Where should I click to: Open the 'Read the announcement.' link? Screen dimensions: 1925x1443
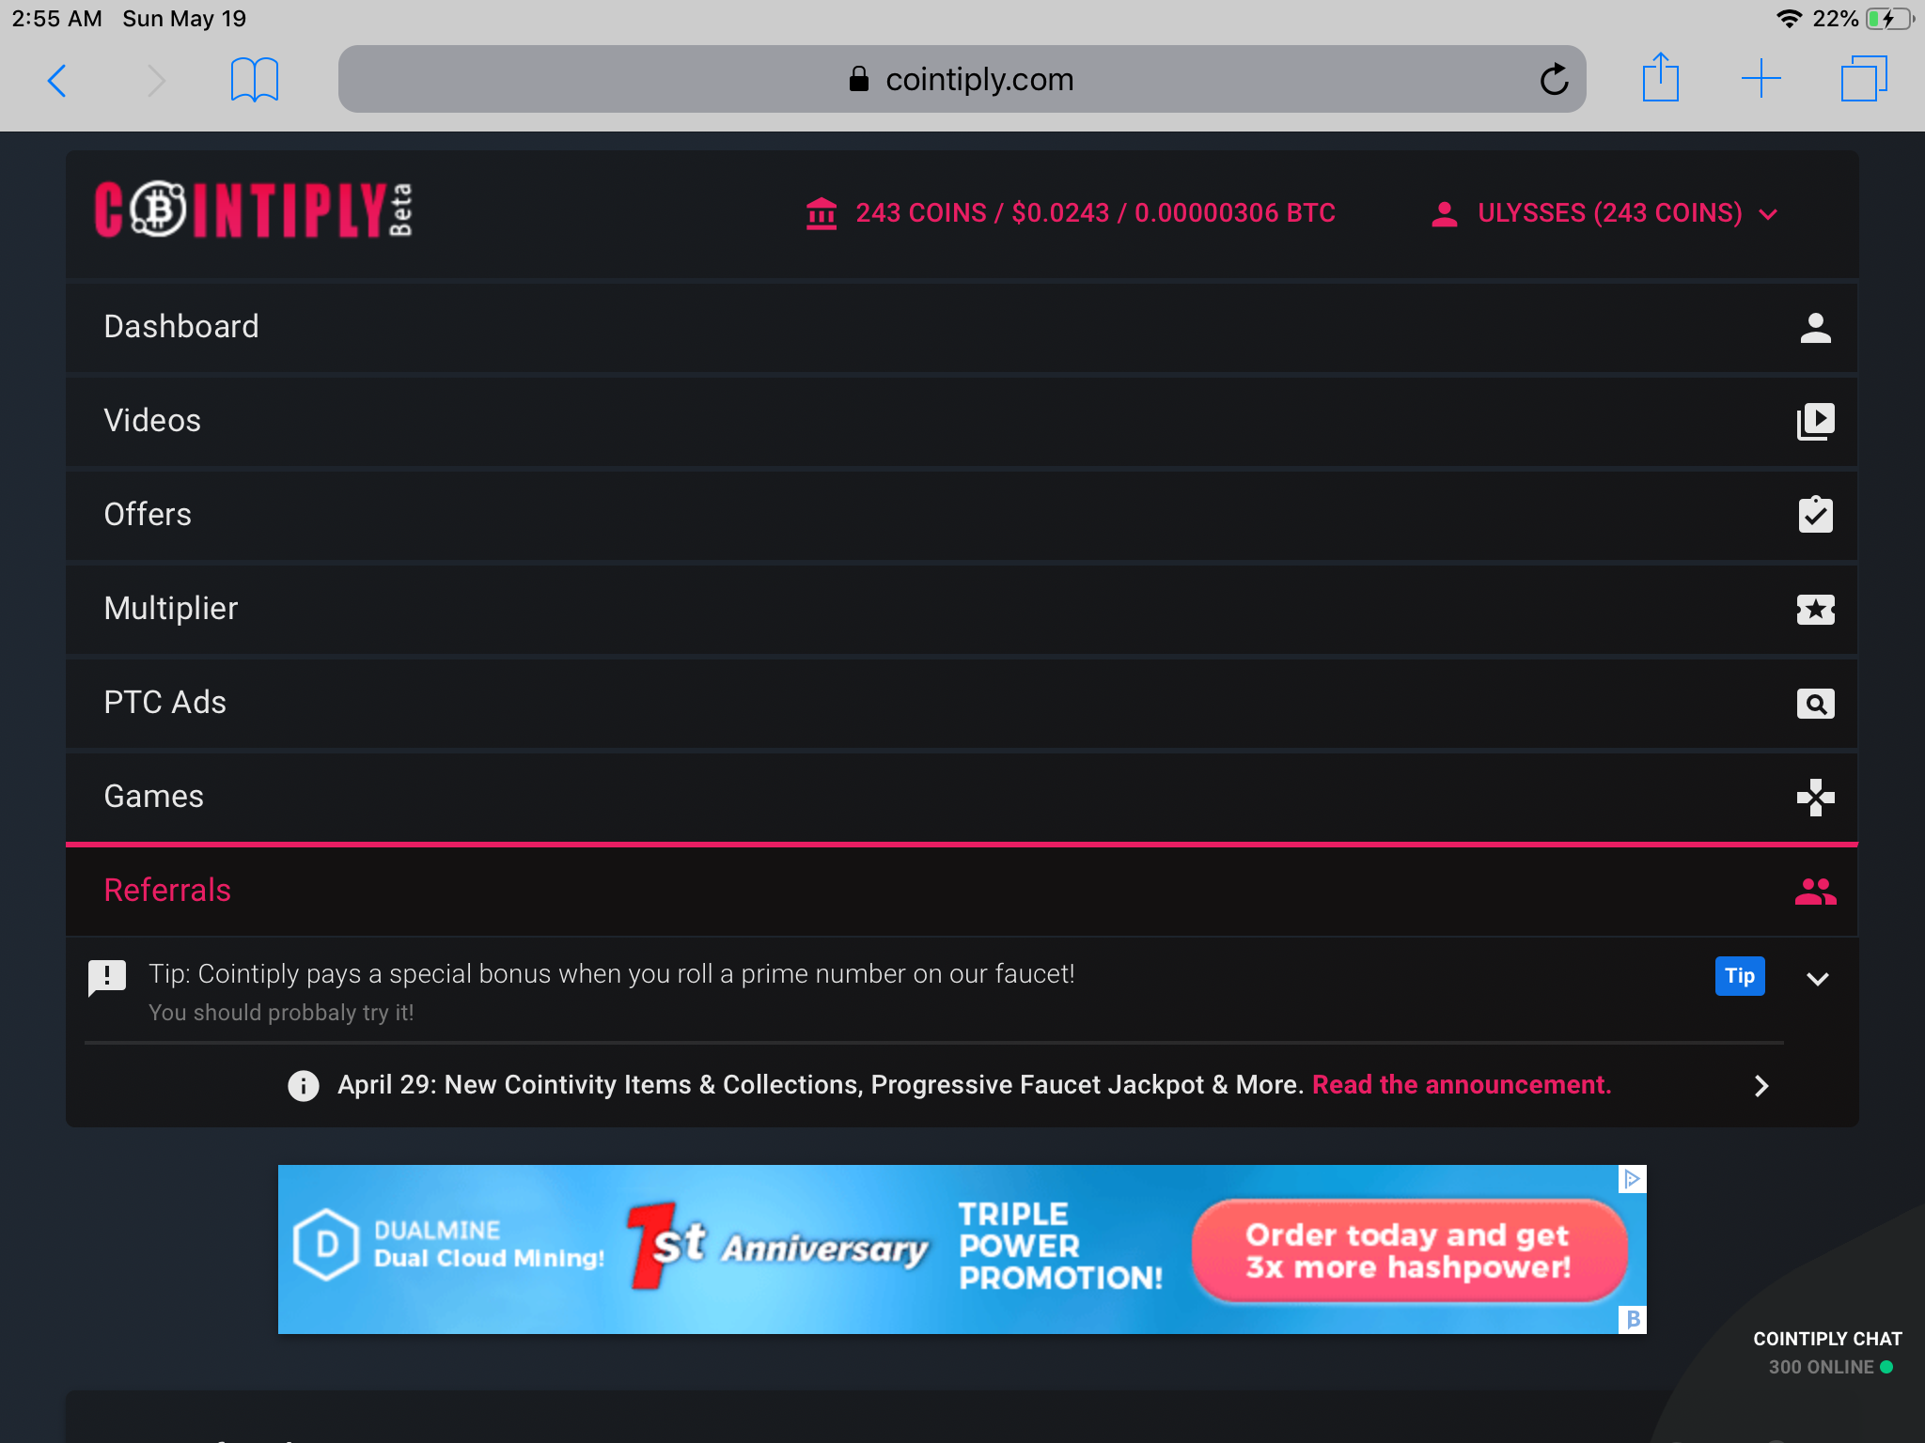pyautogui.click(x=1462, y=1085)
